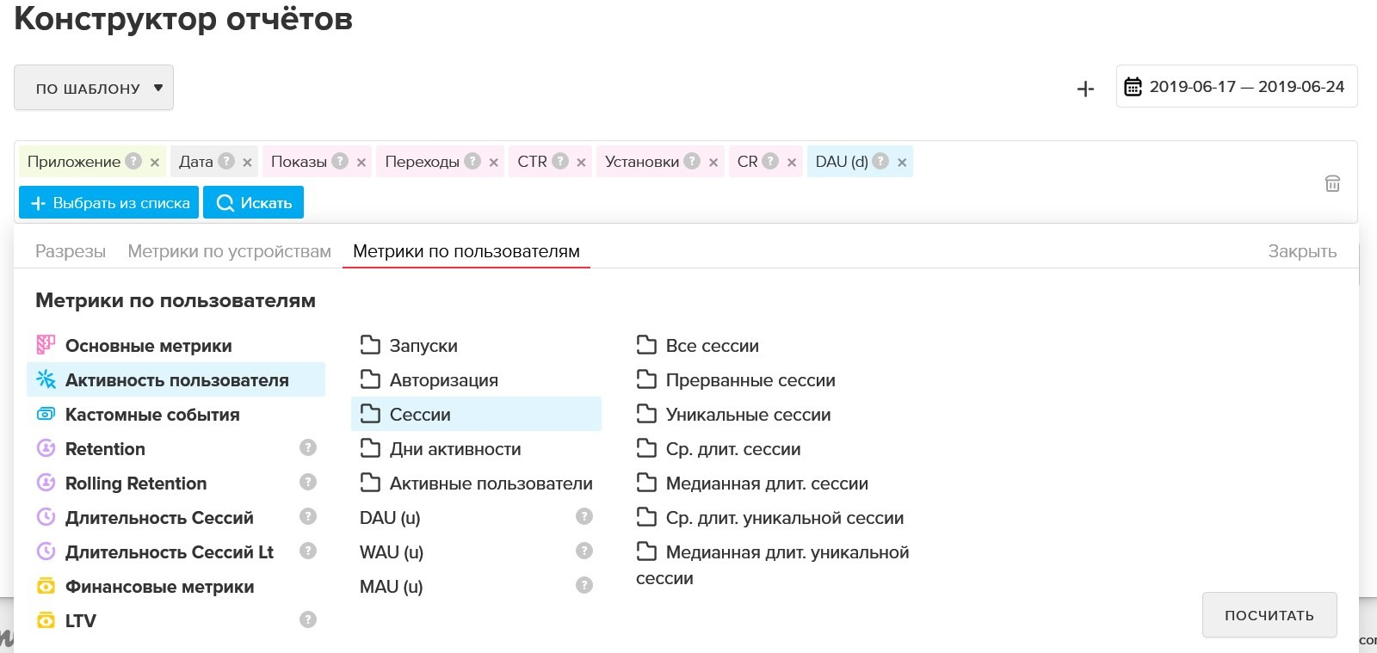
Task: Click question mark on CTR chip
Action: (560, 161)
